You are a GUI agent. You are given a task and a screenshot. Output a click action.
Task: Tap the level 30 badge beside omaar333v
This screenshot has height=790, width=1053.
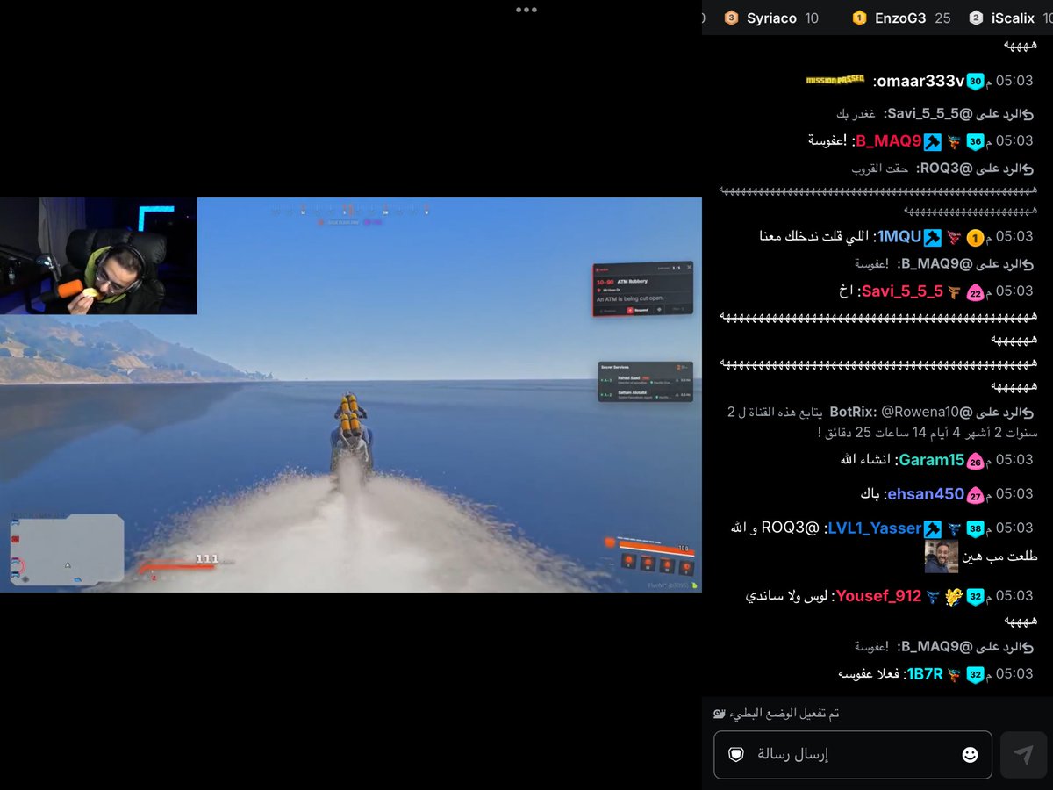pos(975,81)
